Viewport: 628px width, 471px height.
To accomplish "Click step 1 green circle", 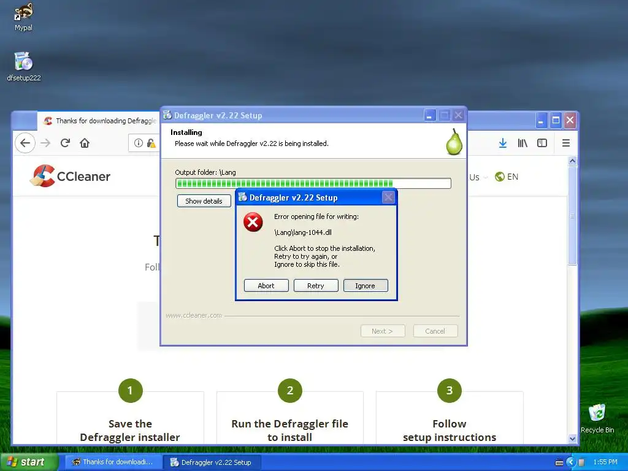I will [130, 391].
